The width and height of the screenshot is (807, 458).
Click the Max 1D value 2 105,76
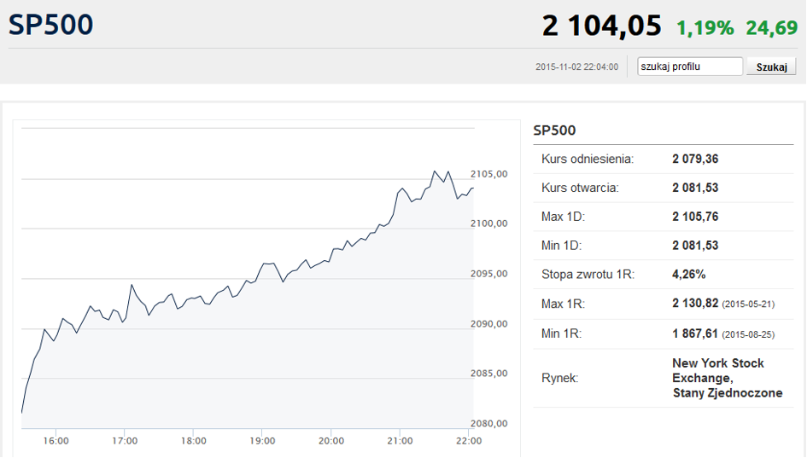pos(695,217)
